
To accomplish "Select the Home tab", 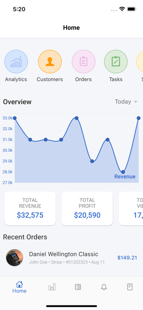I will coord(19,287).
